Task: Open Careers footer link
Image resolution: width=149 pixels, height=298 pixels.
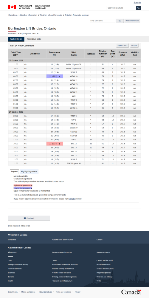Action: point(100,240)
